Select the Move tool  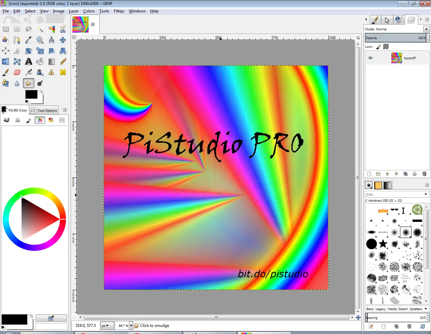63,40
